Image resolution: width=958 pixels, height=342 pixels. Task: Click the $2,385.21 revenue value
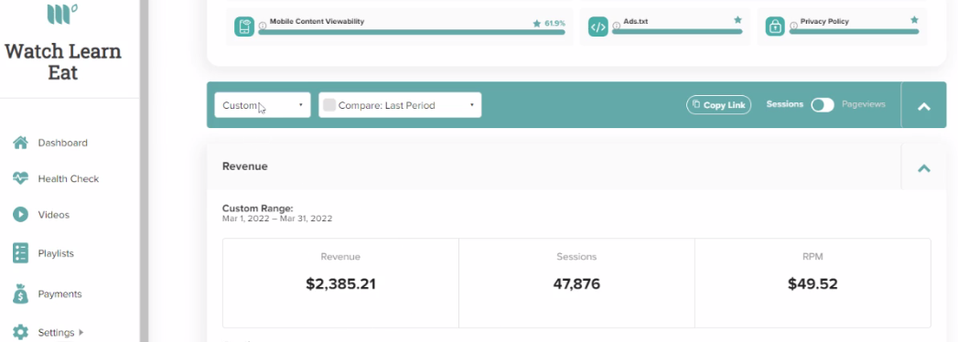(341, 284)
